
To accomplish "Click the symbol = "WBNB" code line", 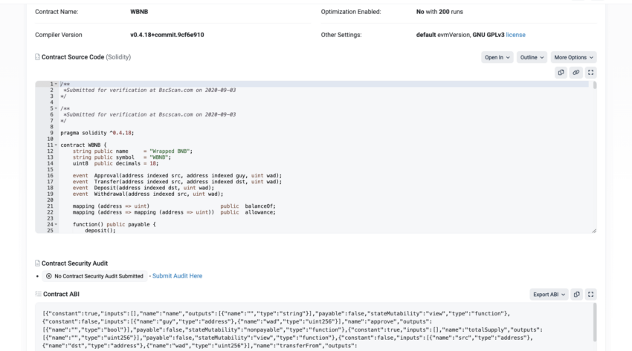I will coord(122,157).
